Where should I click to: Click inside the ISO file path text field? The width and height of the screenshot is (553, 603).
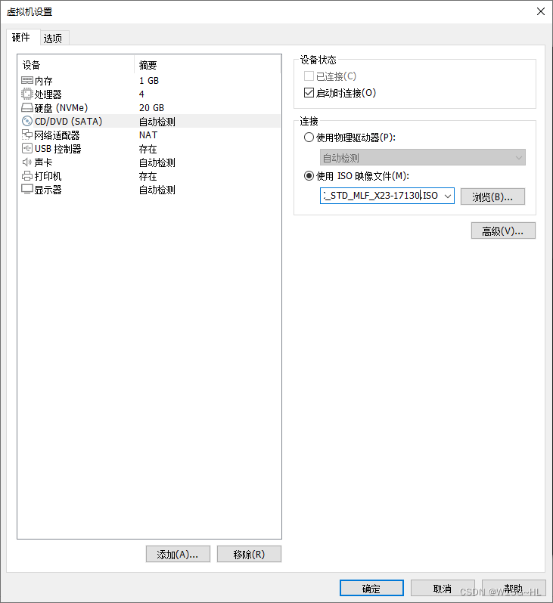click(381, 196)
